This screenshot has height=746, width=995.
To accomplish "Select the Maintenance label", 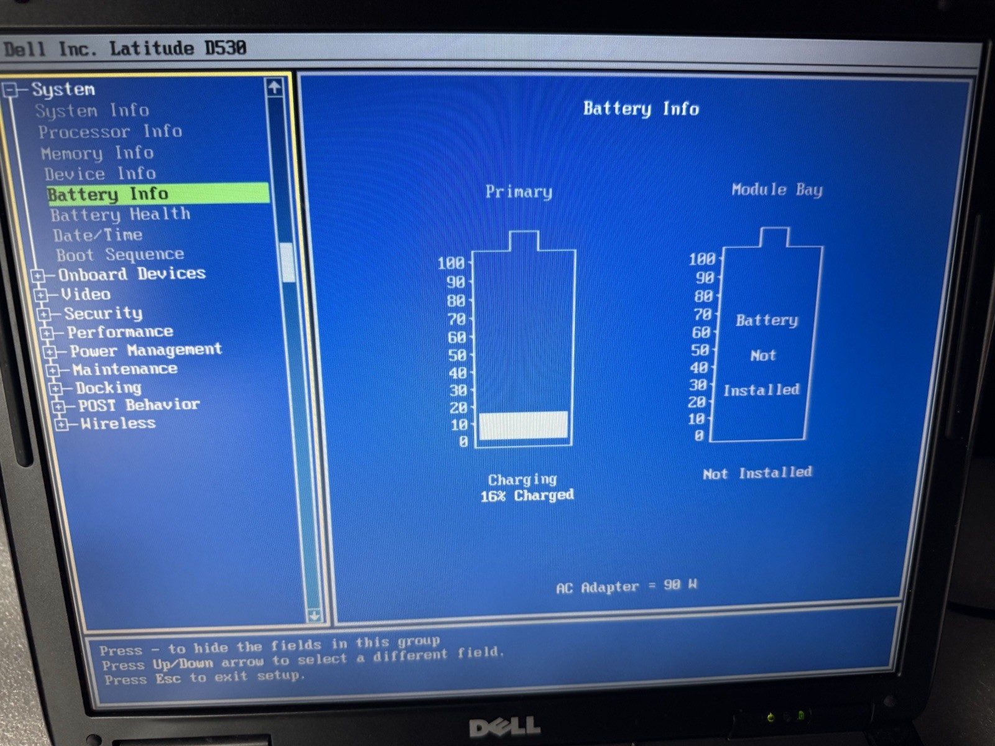I will 125,369.
